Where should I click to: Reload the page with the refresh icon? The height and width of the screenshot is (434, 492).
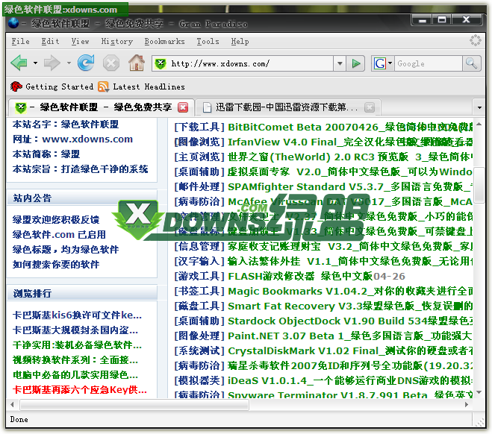click(86, 63)
